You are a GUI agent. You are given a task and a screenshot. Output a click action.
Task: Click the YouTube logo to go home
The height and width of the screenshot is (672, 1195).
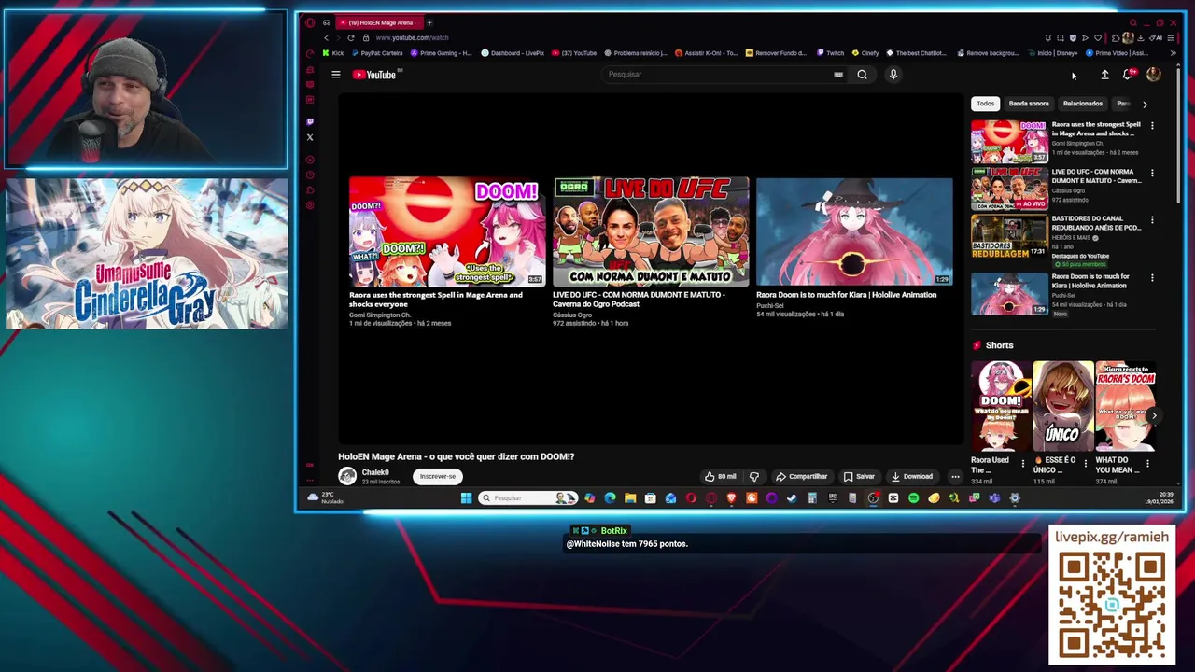[375, 75]
